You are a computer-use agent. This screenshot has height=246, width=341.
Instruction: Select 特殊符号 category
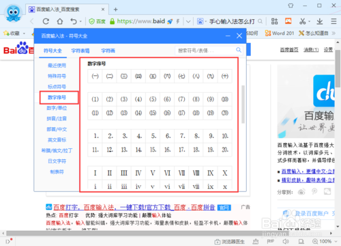click(57, 76)
